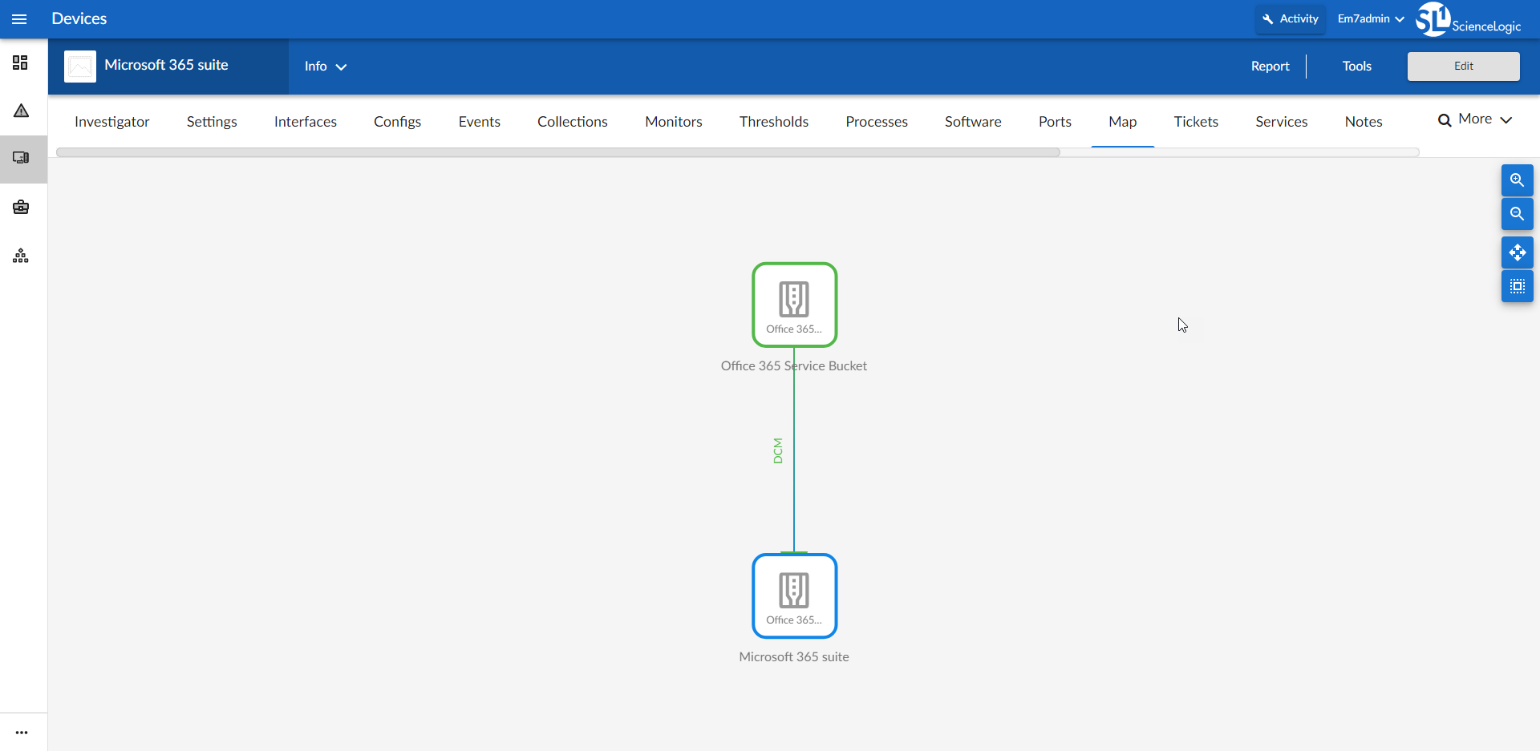Click the Activity button
This screenshot has height=751, width=1540.
tap(1291, 18)
